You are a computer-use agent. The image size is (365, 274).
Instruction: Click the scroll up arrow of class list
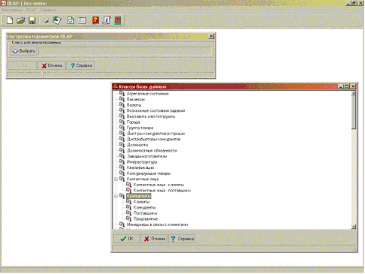[354, 93]
